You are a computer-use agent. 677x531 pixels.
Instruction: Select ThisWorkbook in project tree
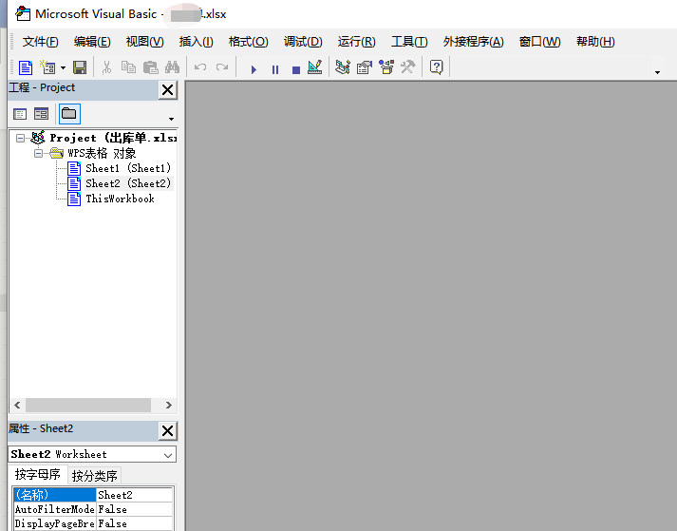click(120, 199)
